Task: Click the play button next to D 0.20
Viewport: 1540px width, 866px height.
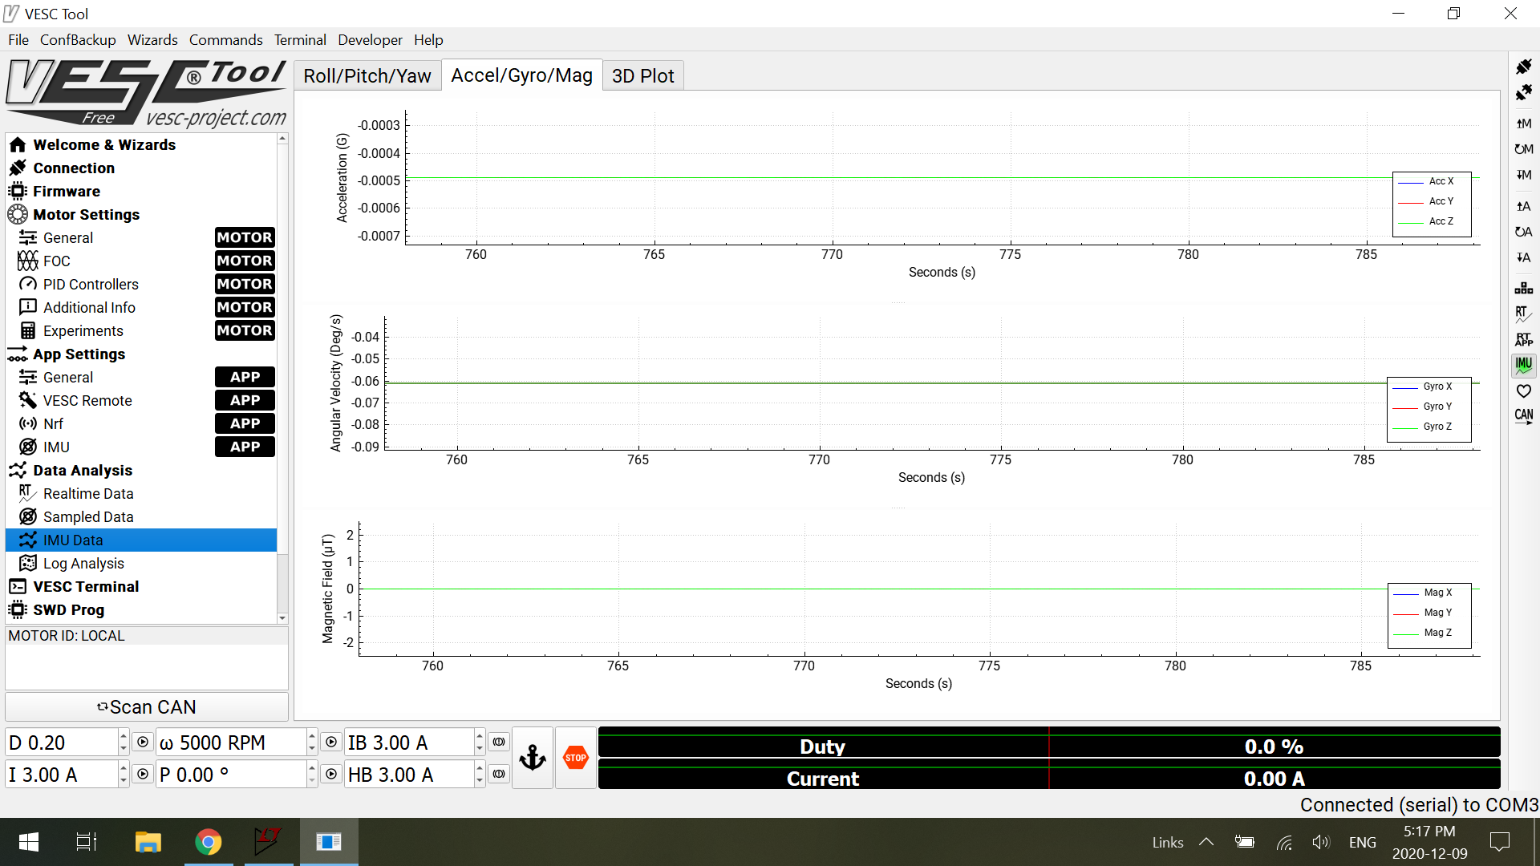Action: tap(143, 743)
